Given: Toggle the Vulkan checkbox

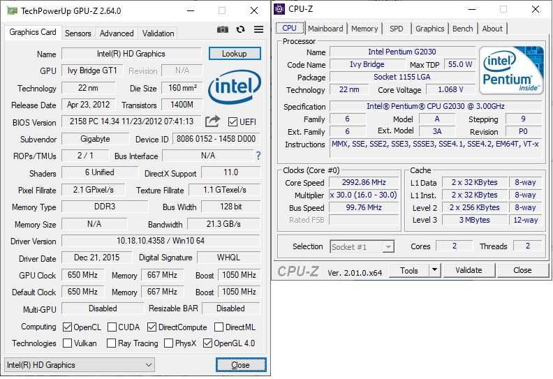Looking at the screenshot, I should point(67,343).
